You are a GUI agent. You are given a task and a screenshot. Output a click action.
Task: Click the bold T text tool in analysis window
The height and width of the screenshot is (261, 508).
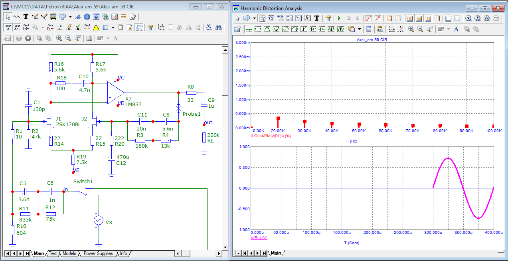click(317, 18)
